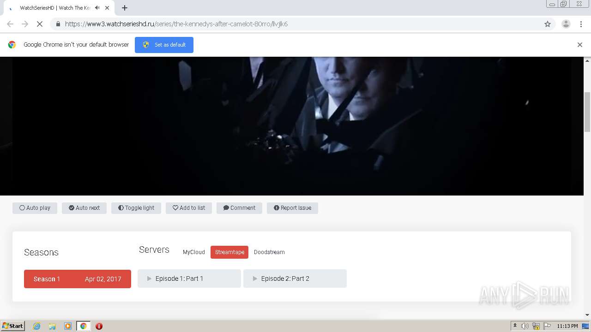591x332 pixels.
Task: Click the vertical scrollbar thumb
Action: point(587,112)
